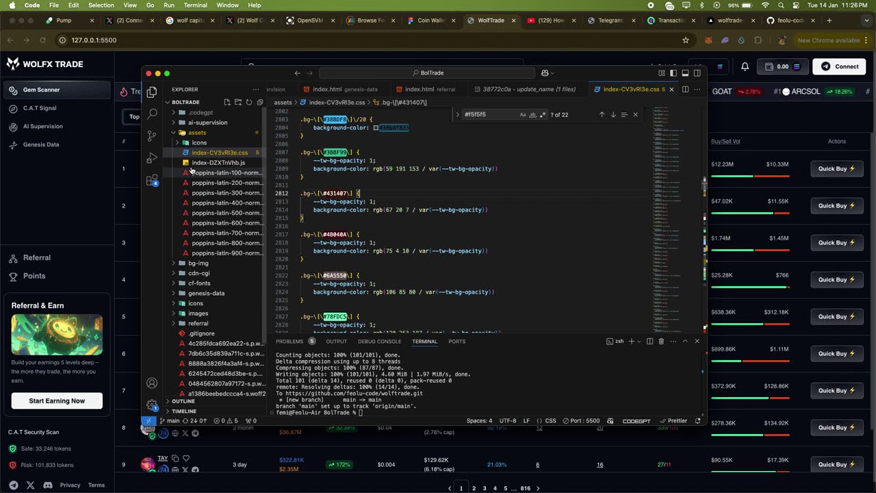Viewport: 876px width, 493px height.
Task: Go to next find match arrow
Action: 613,114
